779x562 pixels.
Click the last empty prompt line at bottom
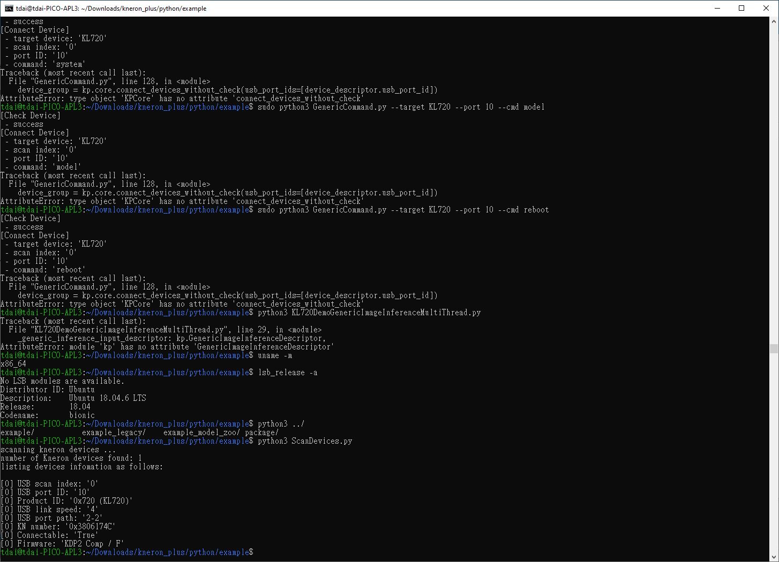(127, 552)
